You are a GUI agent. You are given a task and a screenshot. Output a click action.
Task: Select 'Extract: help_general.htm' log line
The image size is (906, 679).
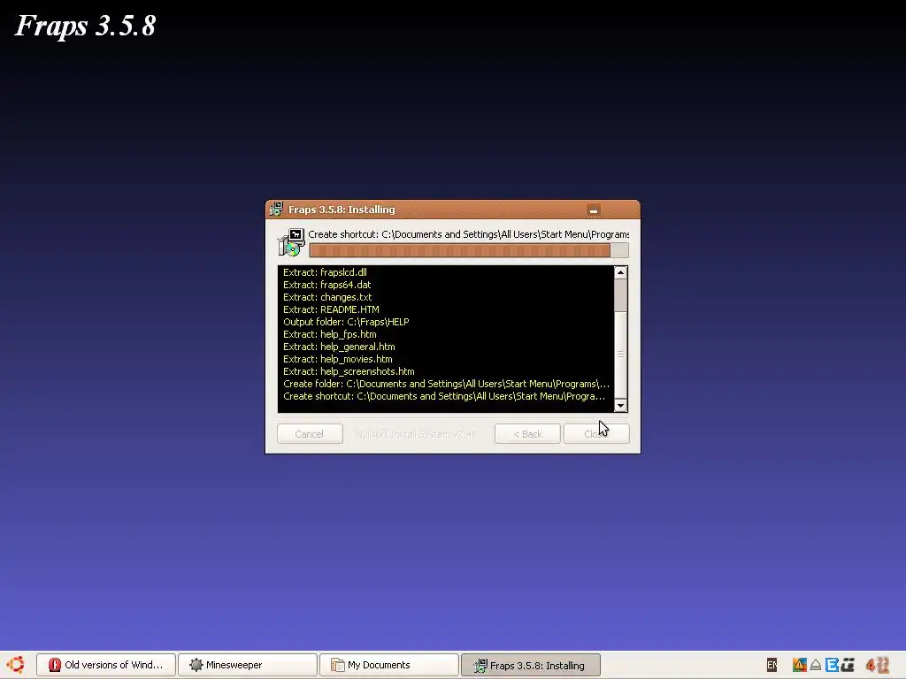[339, 347]
